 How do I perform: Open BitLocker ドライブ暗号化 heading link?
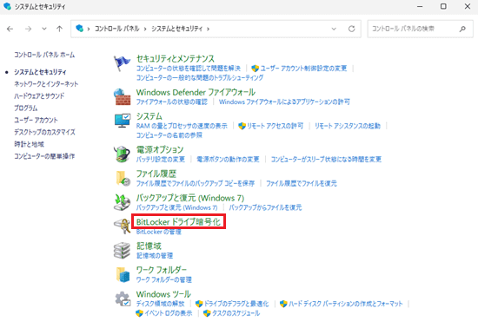point(178,222)
